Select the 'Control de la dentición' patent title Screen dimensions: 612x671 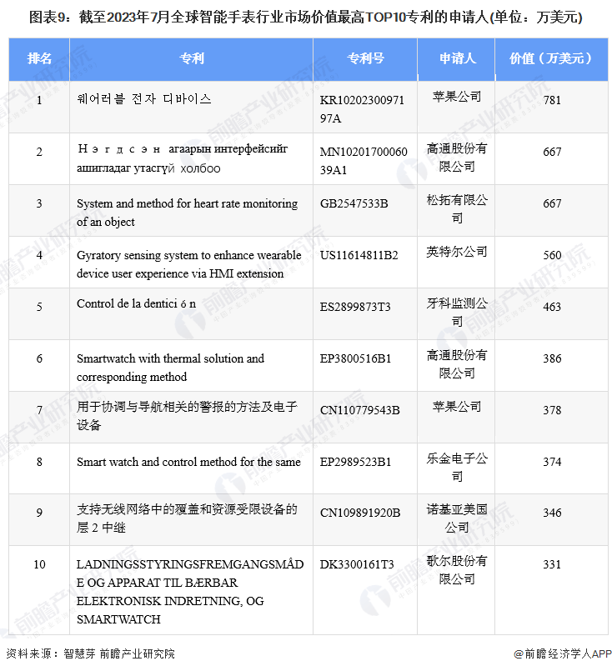coord(137,303)
